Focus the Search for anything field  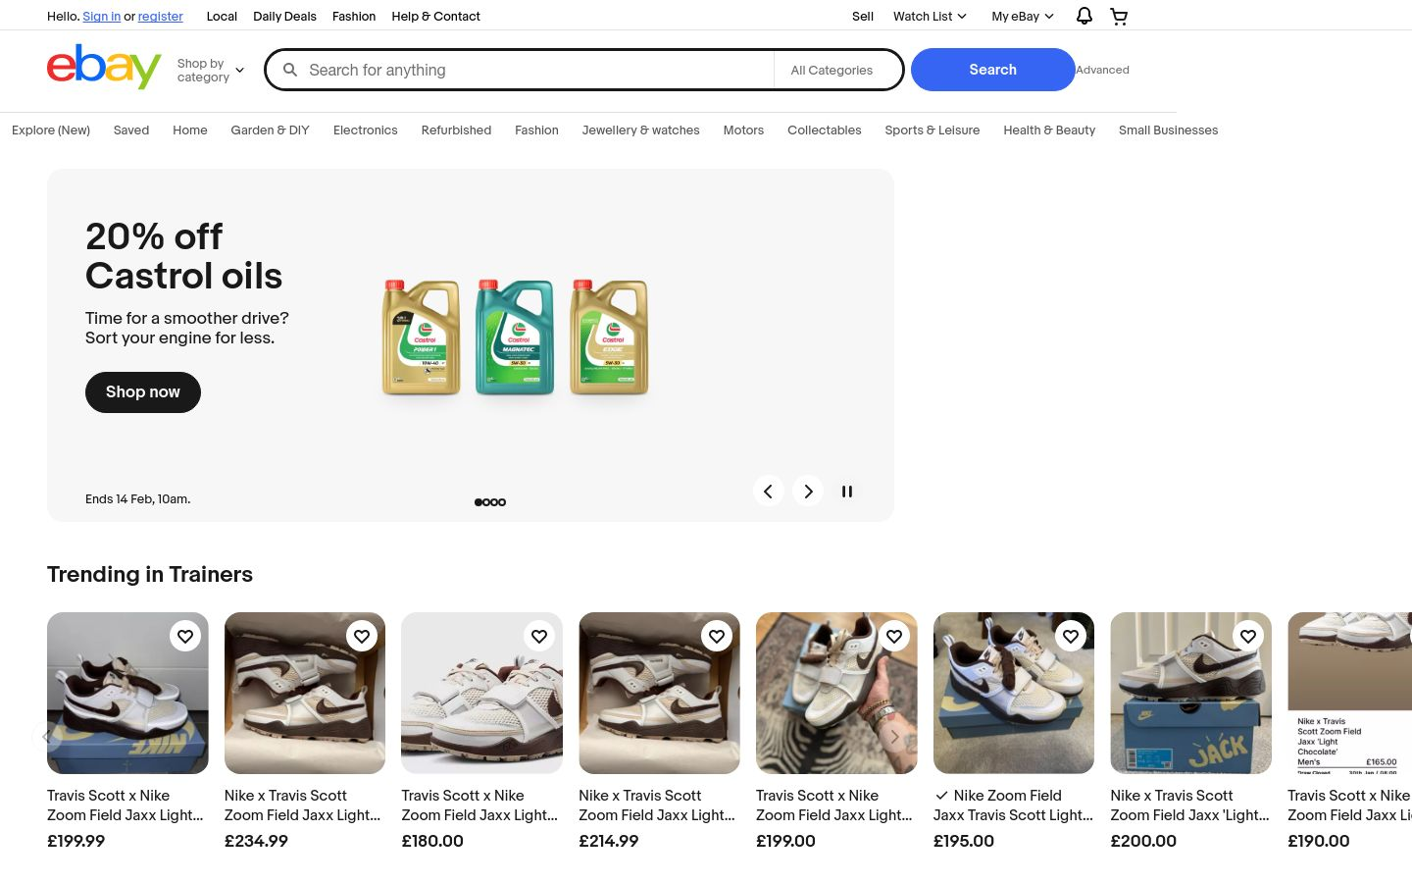(x=537, y=70)
